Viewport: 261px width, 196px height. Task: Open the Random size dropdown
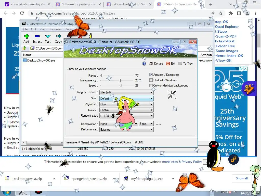pyautogui.click(x=126, y=116)
